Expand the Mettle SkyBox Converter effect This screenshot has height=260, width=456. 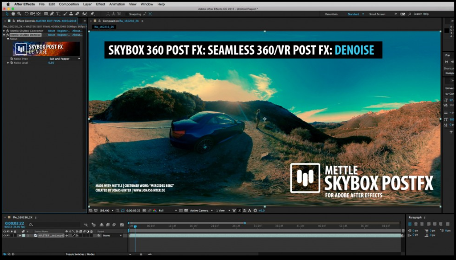[4, 31]
